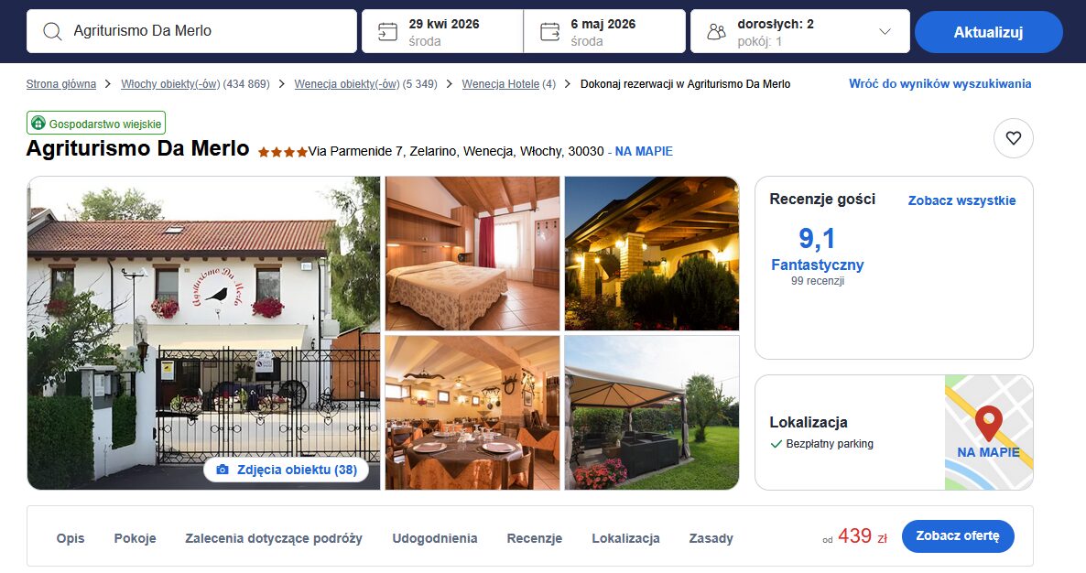Screen dimensions: 1086x573
Task: Click the check-out calendar icon
Action: click(550, 32)
